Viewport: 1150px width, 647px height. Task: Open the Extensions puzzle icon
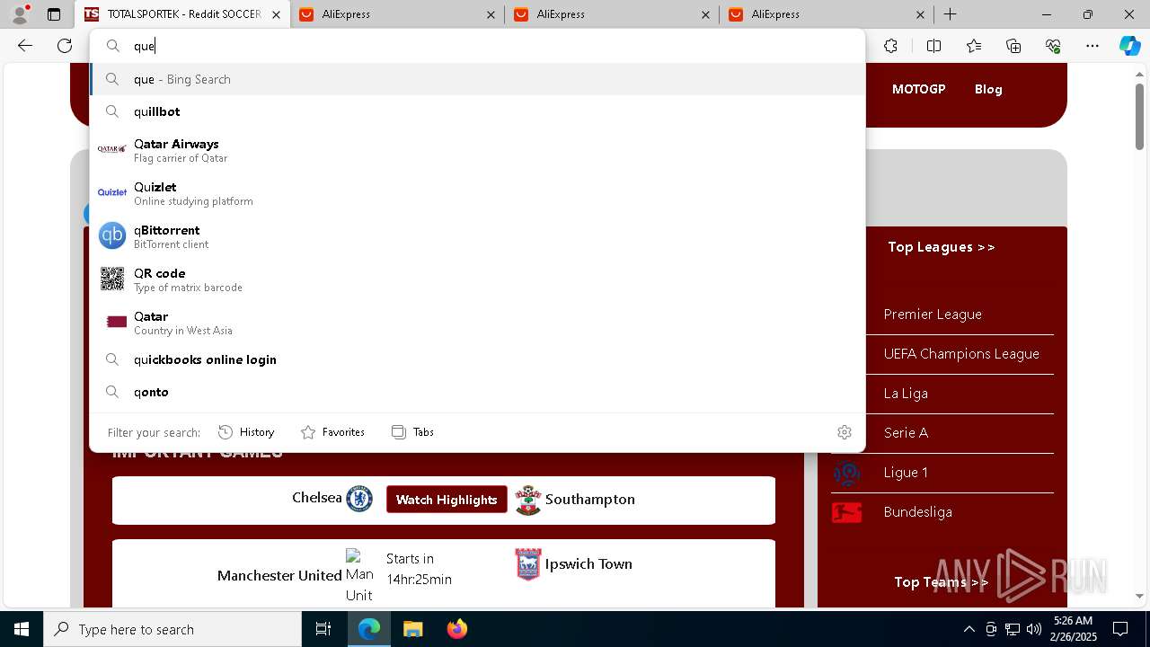pos(890,46)
